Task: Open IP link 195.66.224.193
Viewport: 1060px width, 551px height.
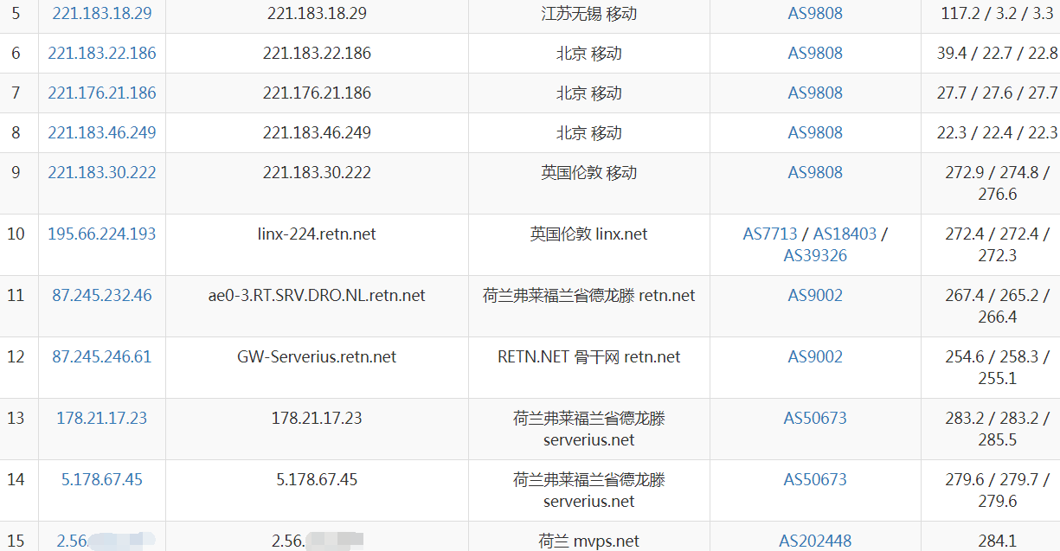Action: [x=102, y=234]
